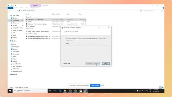Open the address bar history dropdown

[139, 11]
